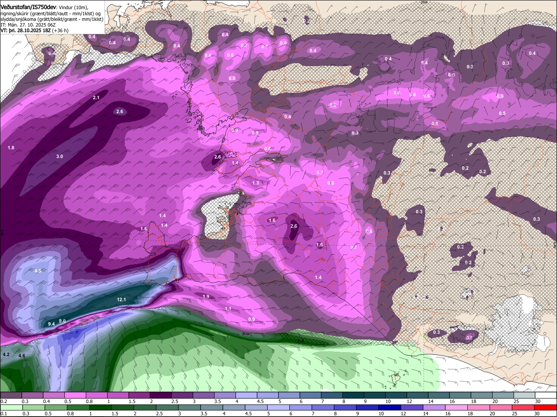The height and width of the screenshot is (417, 557).
Task: Click the dark teal 9 swatch in snow legend
Action: point(375,395)
